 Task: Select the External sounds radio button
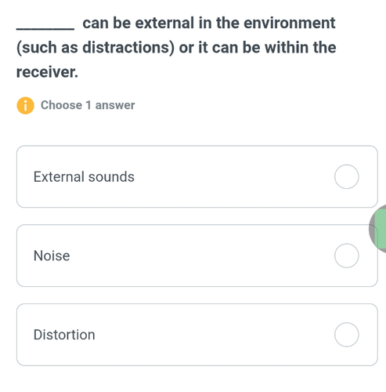click(x=347, y=176)
